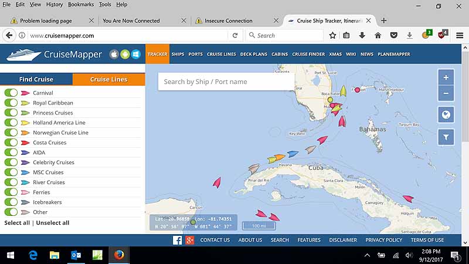Bookmark this page with the star icon
Viewport: 469px width, 264px height.
[332, 35]
